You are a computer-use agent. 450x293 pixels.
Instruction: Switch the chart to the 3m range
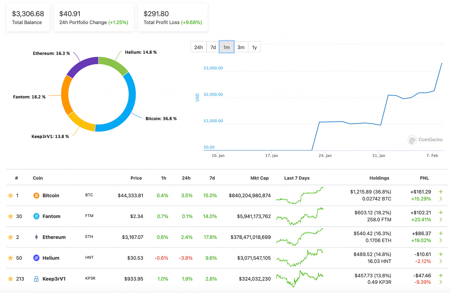coord(241,47)
